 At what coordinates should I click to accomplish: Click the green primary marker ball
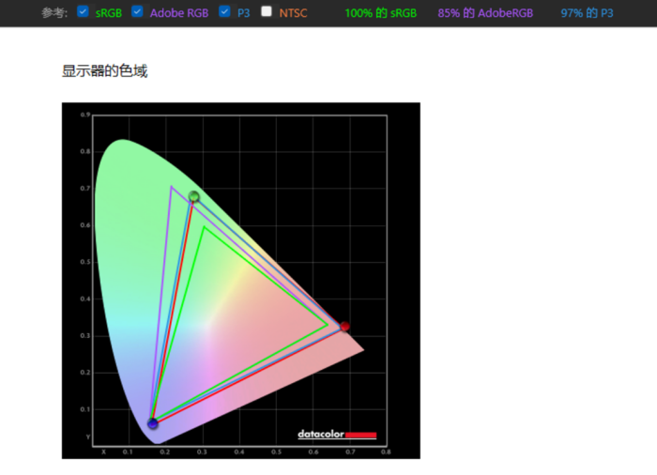[194, 197]
